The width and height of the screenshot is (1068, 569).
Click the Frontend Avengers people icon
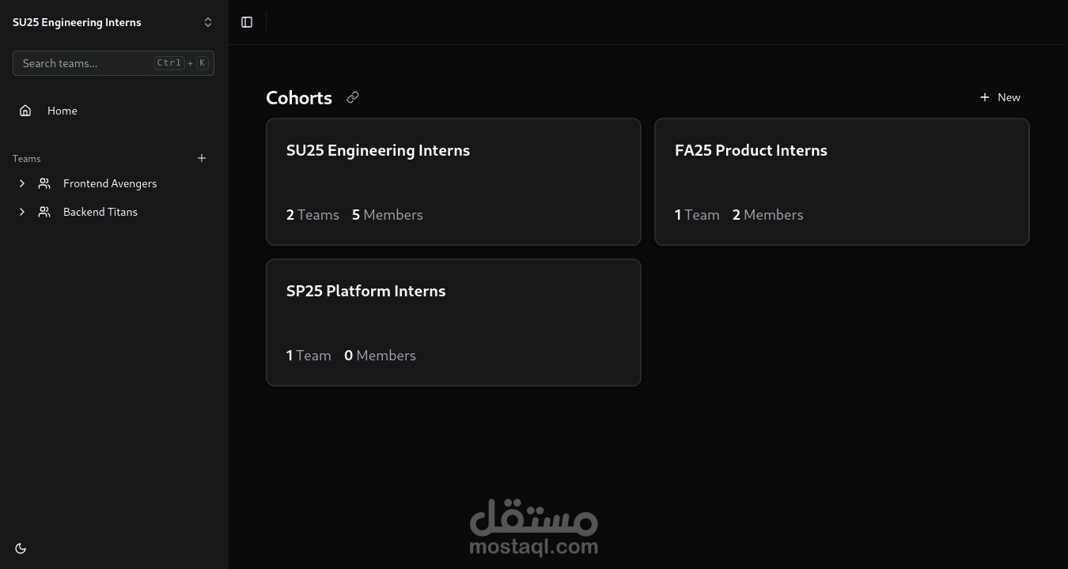coord(44,183)
